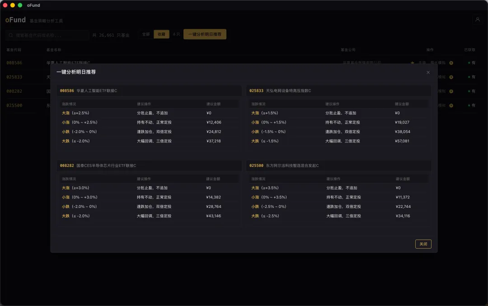The height and width of the screenshot is (306, 488).
Task: Switch to the 收藏 filter tab
Action: click(x=161, y=34)
